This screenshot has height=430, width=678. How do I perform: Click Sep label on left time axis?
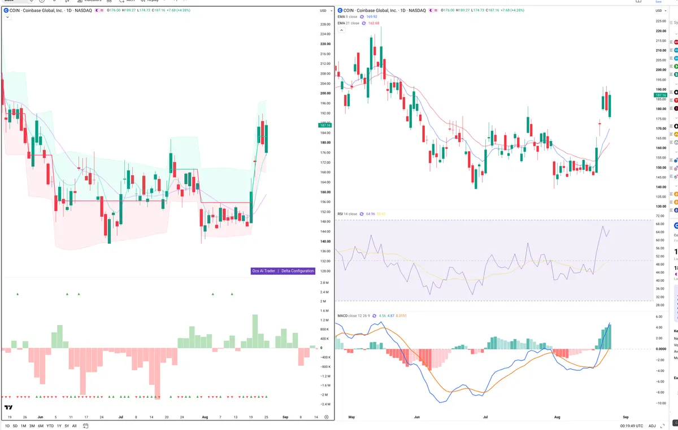[x=286, y=416]
